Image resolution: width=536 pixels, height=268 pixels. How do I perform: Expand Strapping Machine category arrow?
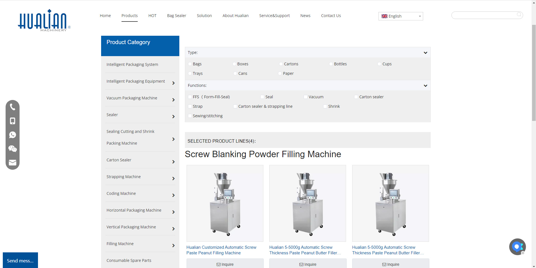[173, 178]
